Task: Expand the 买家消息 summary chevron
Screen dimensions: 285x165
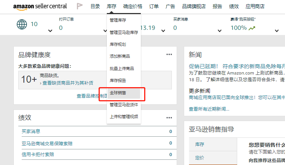Action: point(220,31)
